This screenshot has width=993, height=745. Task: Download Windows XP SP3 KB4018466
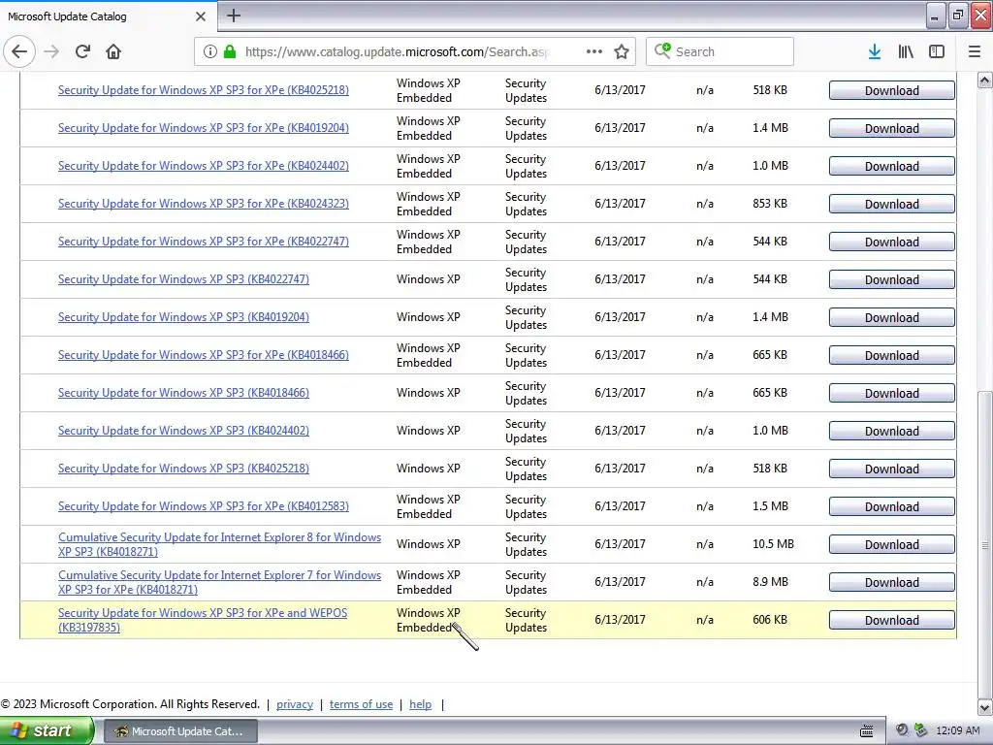click(892, 394)
